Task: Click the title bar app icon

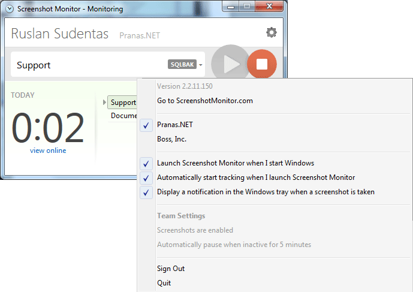Action: pyautogui.click(x=10, y=9)
